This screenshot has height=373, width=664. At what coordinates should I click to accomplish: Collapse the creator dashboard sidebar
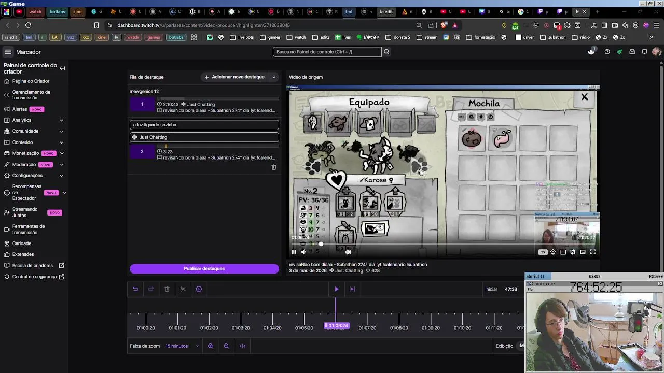(x=62, y=68)
